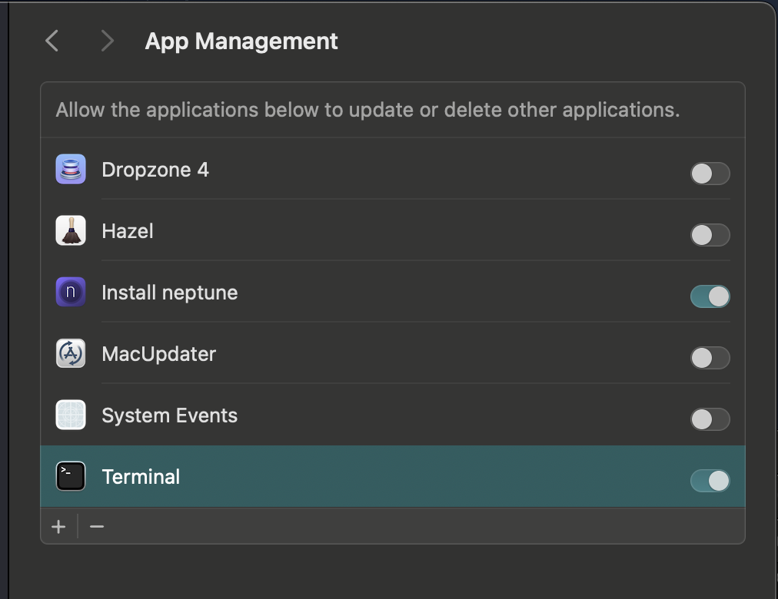Go forward with the right chevron

[x=107, y=41]
